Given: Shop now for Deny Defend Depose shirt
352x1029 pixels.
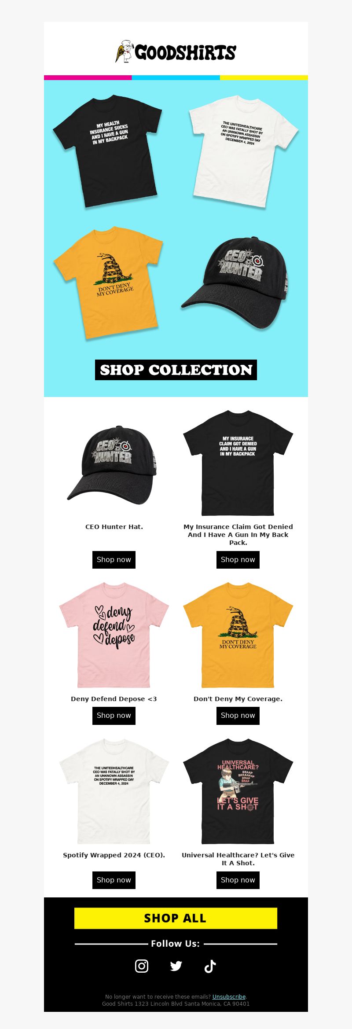Looking at the screenshot, I should pos(114,716).
